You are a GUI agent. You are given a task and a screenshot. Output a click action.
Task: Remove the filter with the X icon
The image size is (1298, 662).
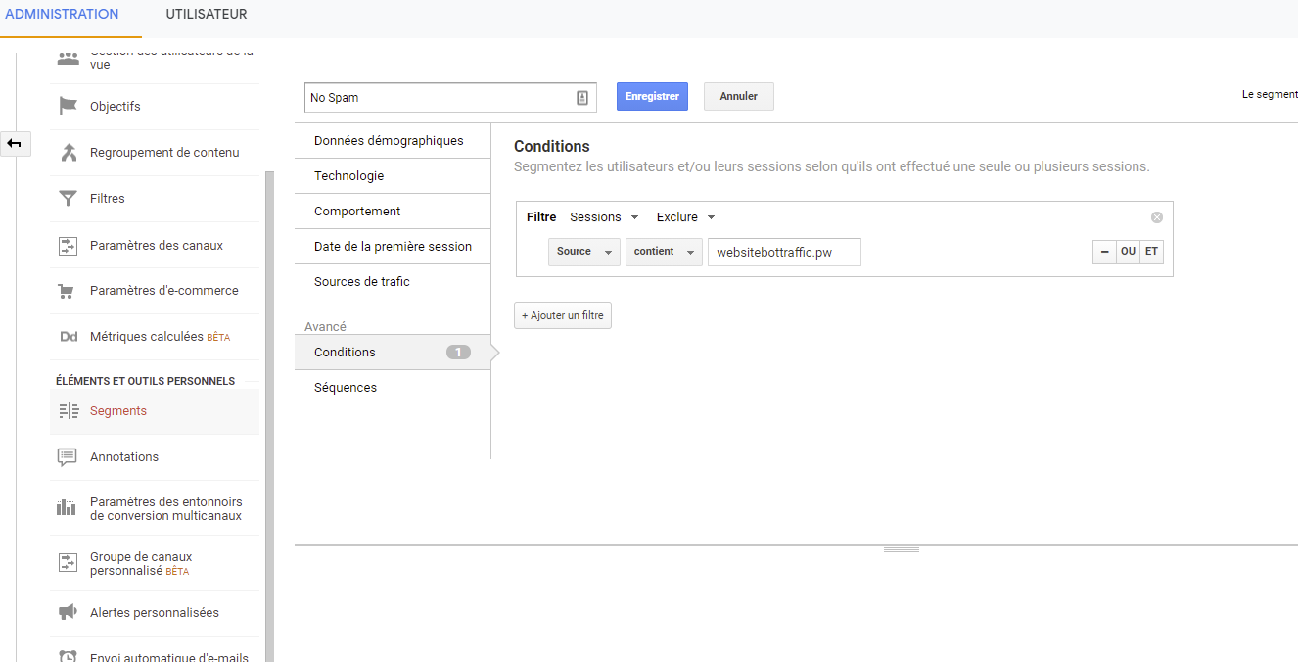coord(1157,217)
